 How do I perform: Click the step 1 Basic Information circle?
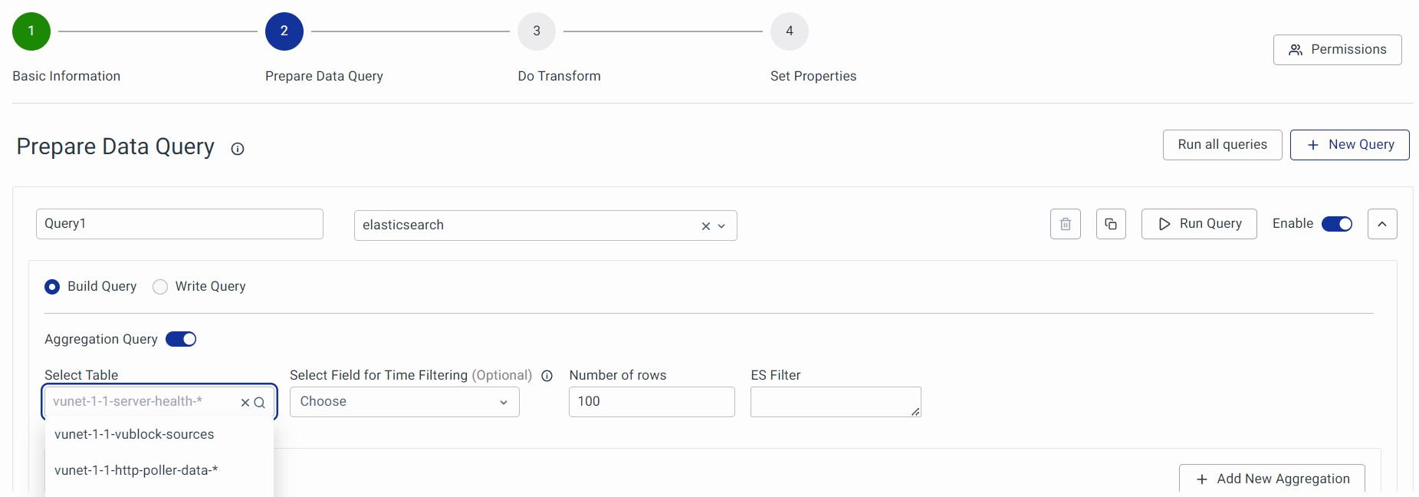point(31,31)
